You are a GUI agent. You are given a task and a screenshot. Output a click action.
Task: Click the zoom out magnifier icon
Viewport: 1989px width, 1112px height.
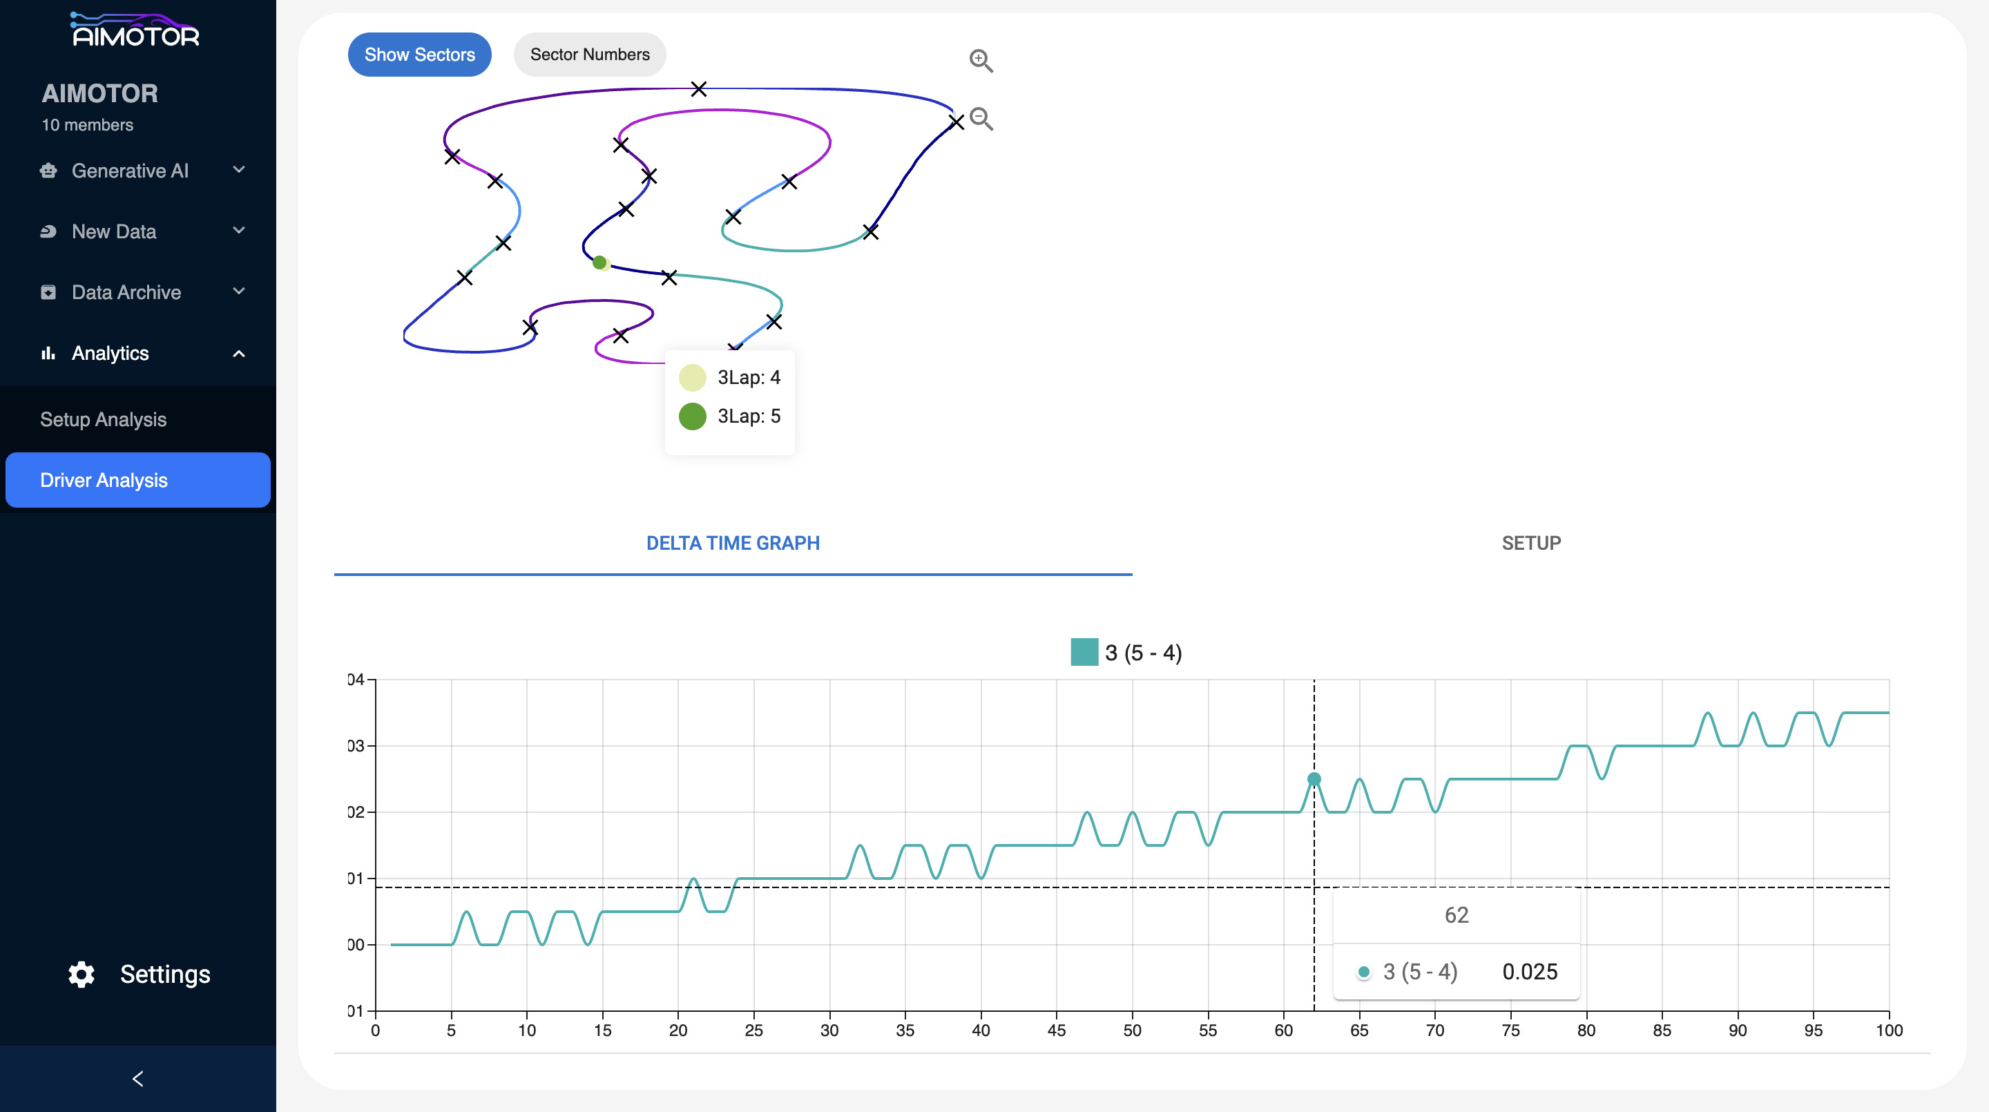click(981, 119)
